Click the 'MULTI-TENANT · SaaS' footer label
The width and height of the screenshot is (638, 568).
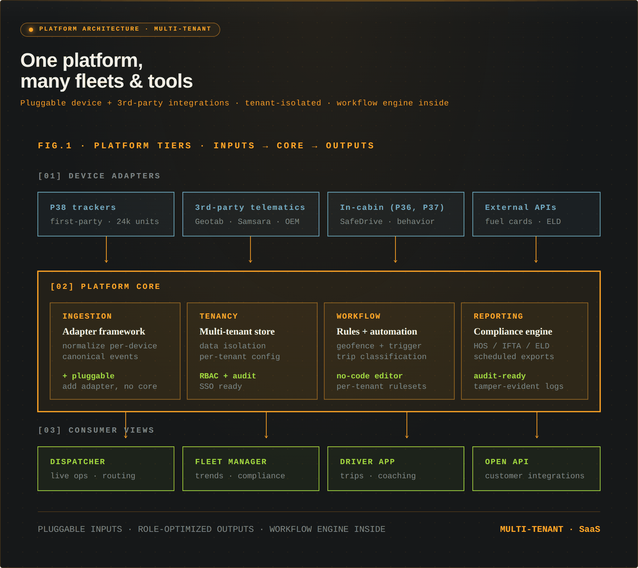pos(550,529)
